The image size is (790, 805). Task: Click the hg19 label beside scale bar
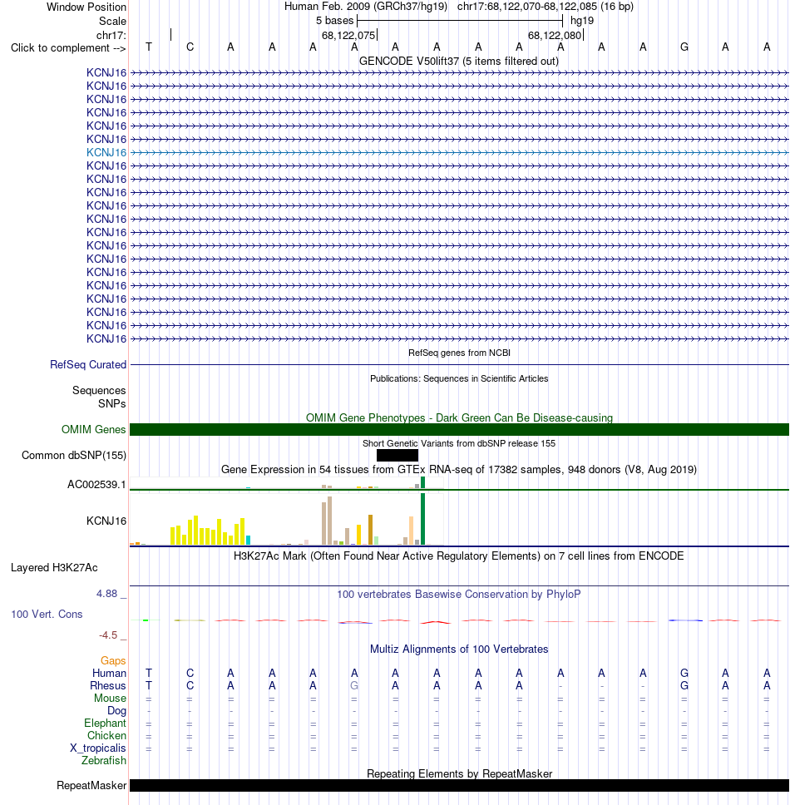[582, 21]
